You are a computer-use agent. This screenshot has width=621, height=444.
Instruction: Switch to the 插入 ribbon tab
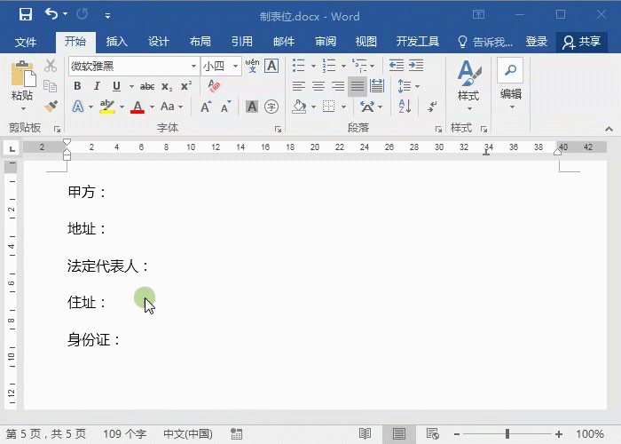click(116, 42)
